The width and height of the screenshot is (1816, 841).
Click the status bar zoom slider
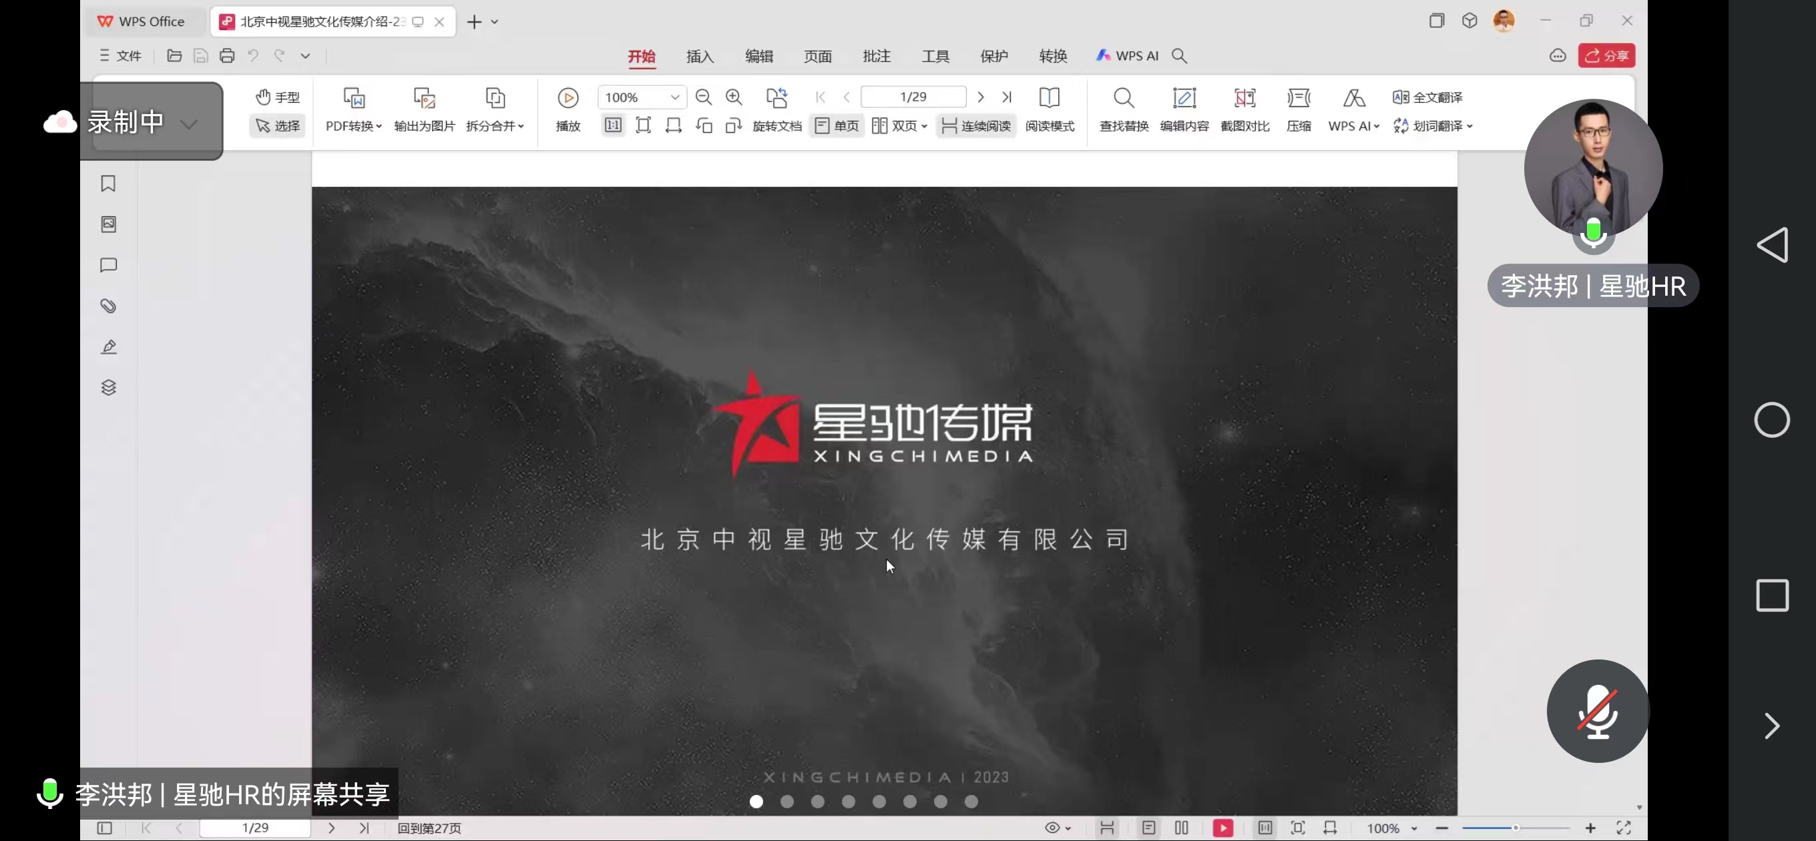point(1515,828)
